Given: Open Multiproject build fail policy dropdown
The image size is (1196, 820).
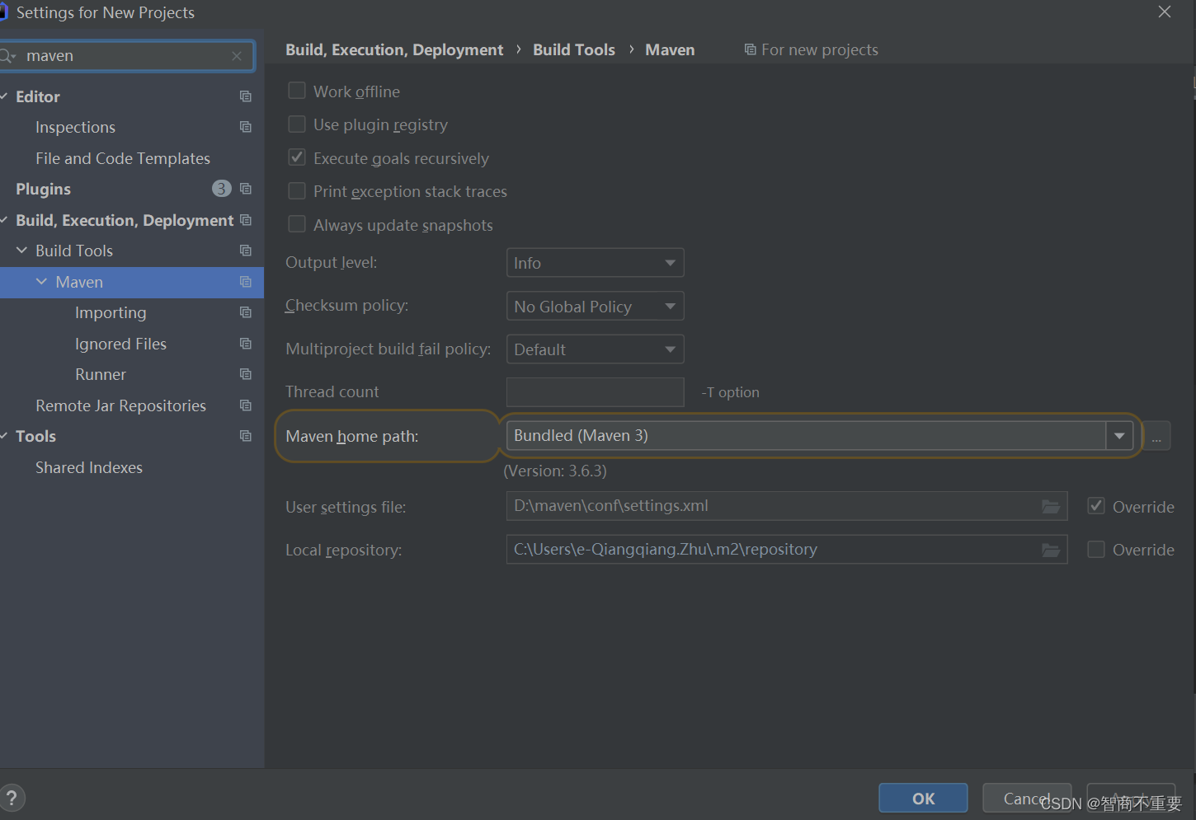Looking at the screenshot, I should (595, 349).
